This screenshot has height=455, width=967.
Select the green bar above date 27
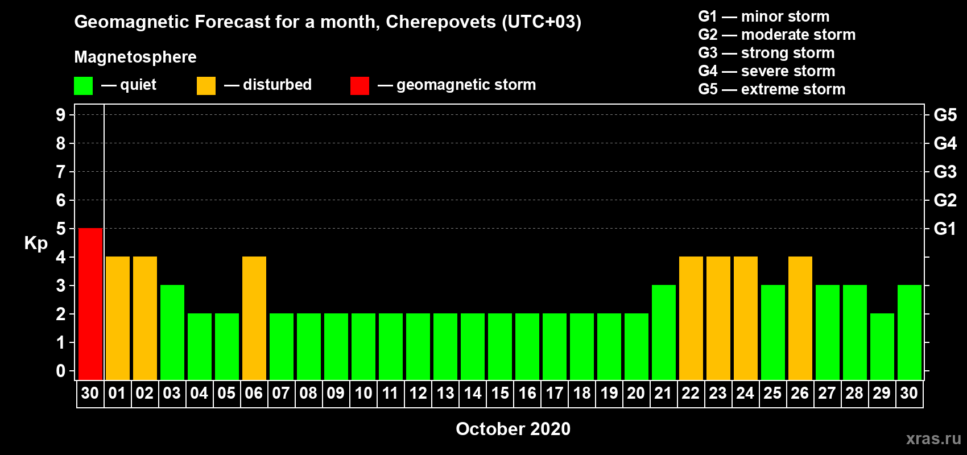tap(828, 333)
